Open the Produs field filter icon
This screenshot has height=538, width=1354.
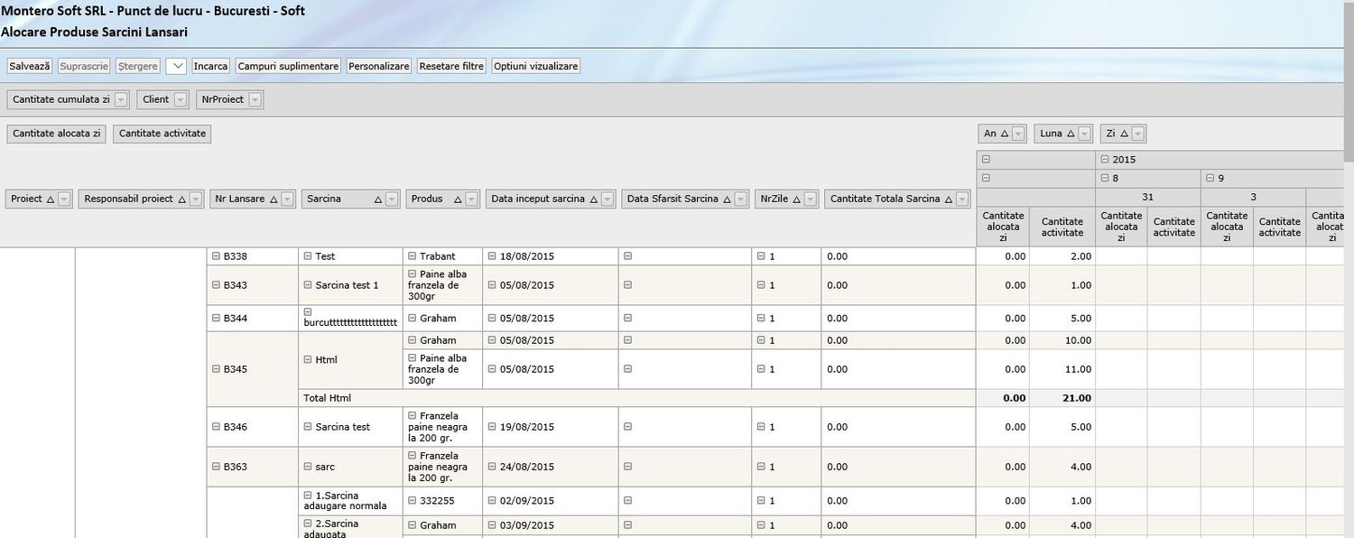[471, 199]
